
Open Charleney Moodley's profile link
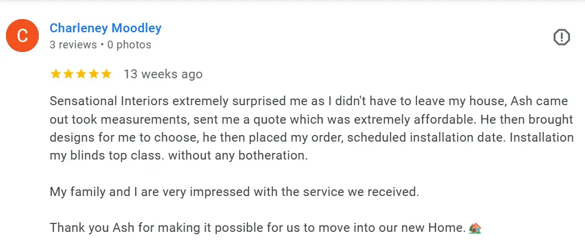pos(105,28)
